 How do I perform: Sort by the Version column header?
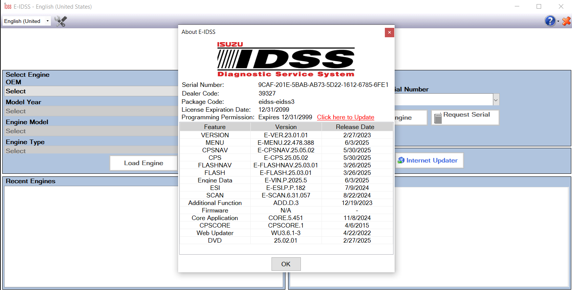[x=286, y=127]
